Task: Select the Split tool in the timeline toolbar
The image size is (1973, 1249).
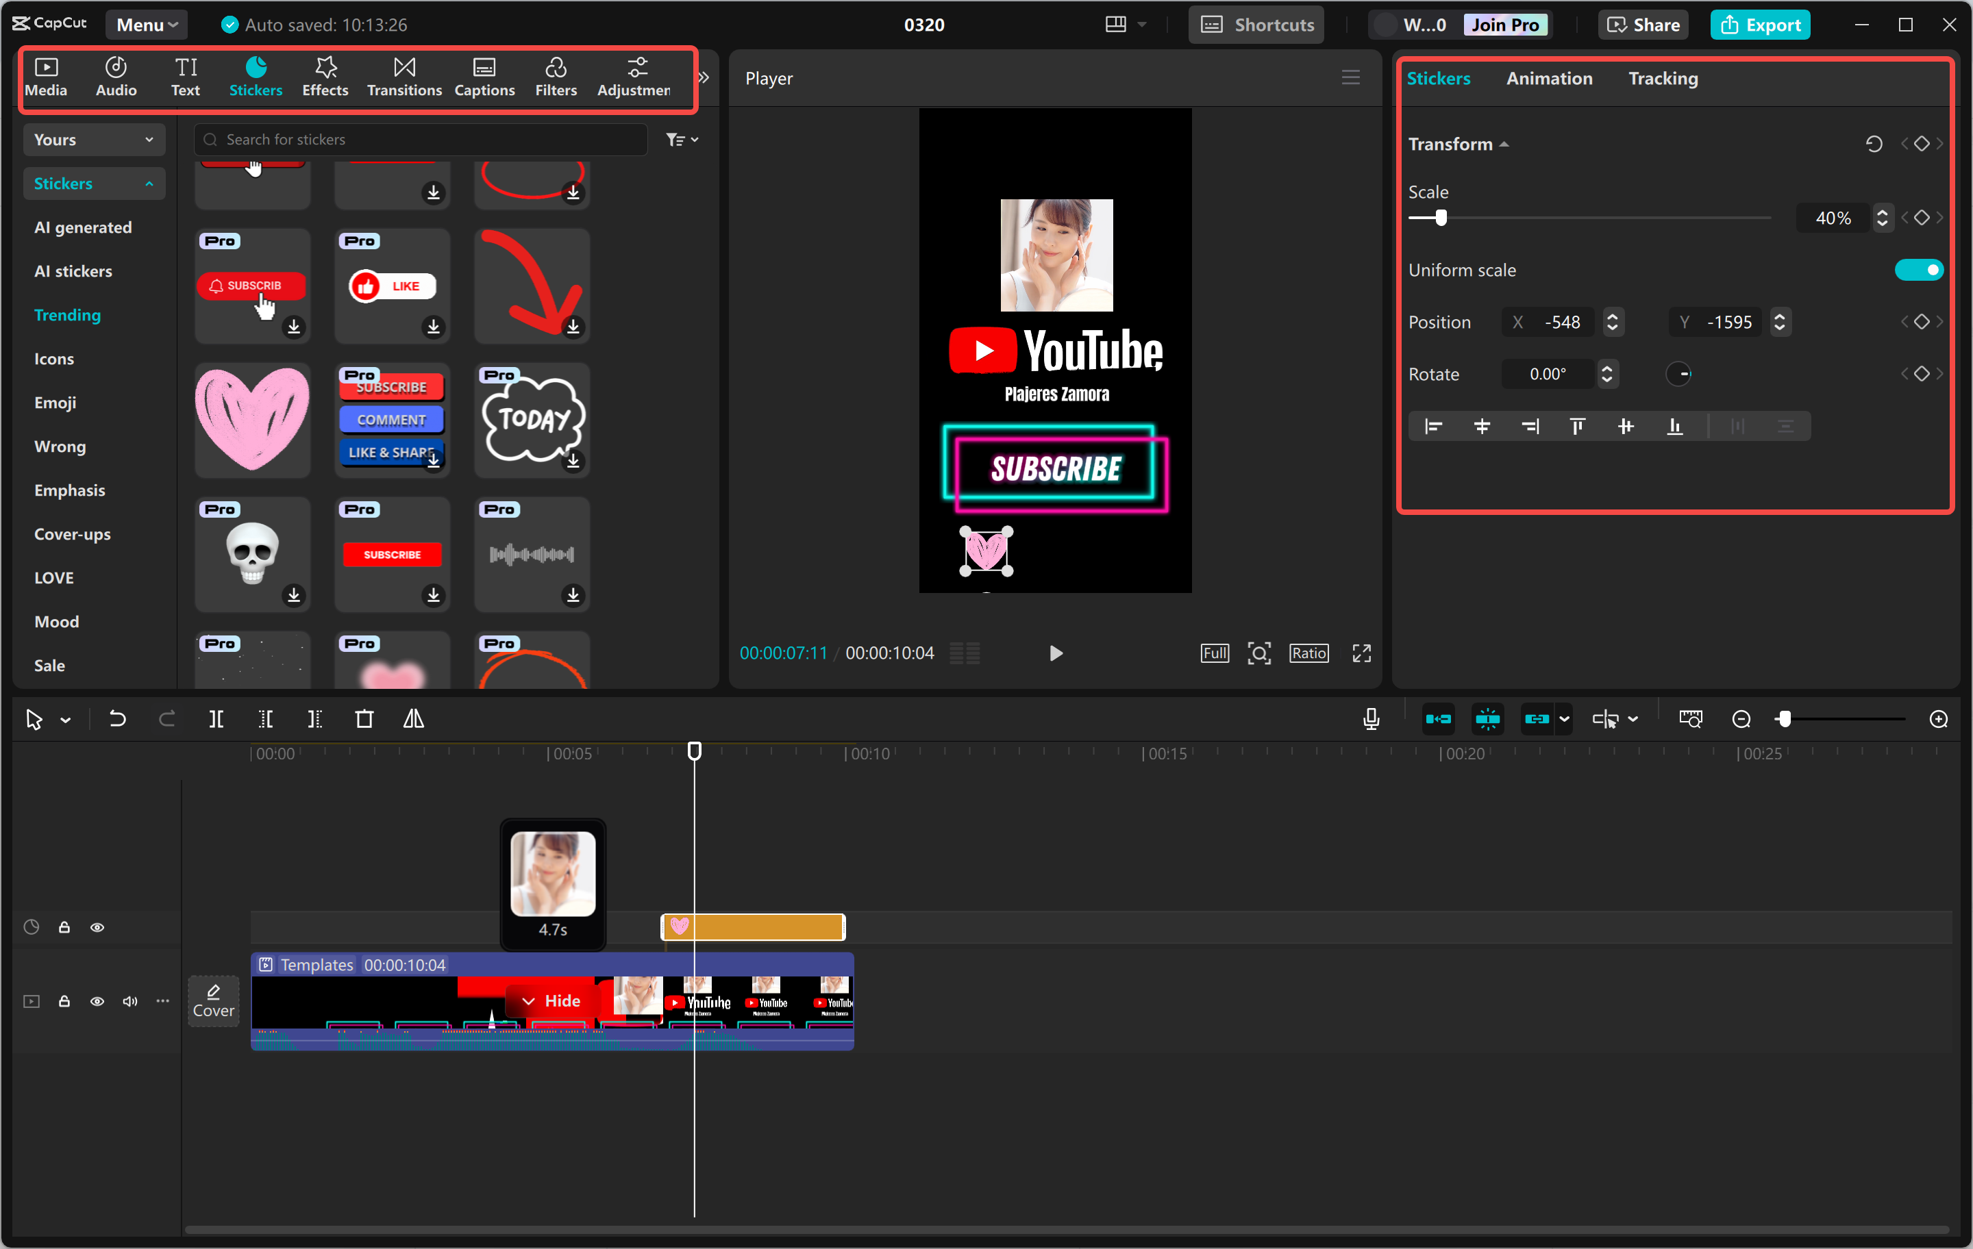Action: (x=217, y=719)
